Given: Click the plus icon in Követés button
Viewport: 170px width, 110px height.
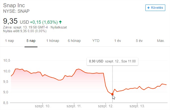Looking at the screenshot, I should 148,8.
